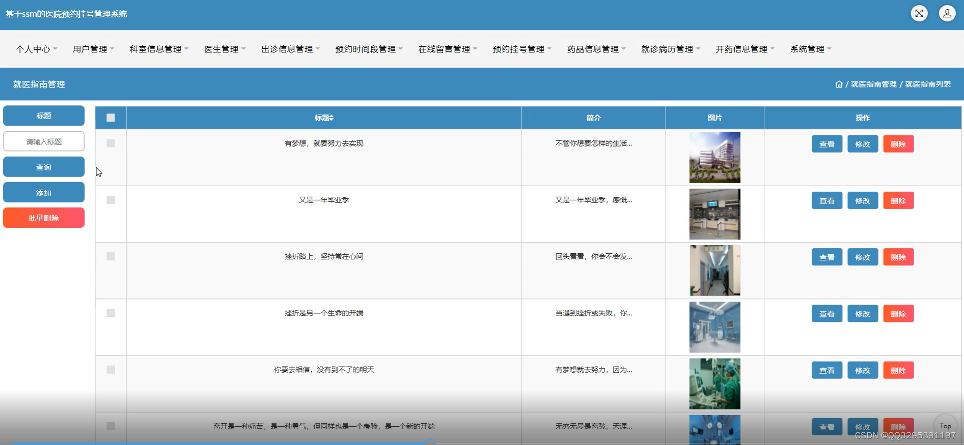
Task: View the row 离开是一种痛苦
Action: (827, 427)
